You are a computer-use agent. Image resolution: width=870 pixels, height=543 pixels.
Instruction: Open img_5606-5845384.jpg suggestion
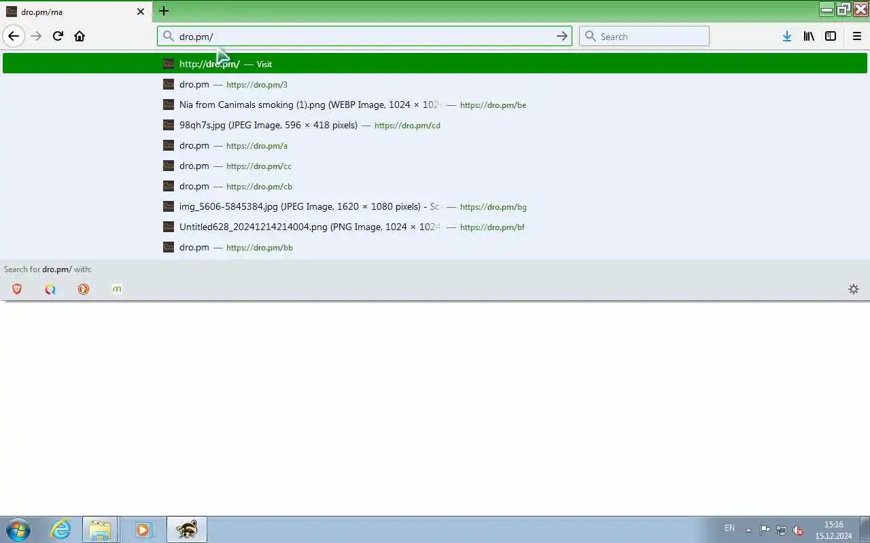[x=435, y=206]
